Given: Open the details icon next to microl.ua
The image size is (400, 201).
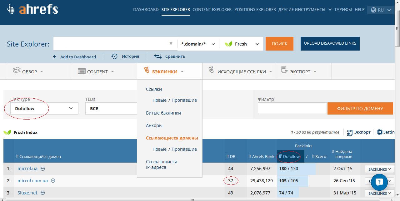Looking at the screenshot, I should [43, 169].
